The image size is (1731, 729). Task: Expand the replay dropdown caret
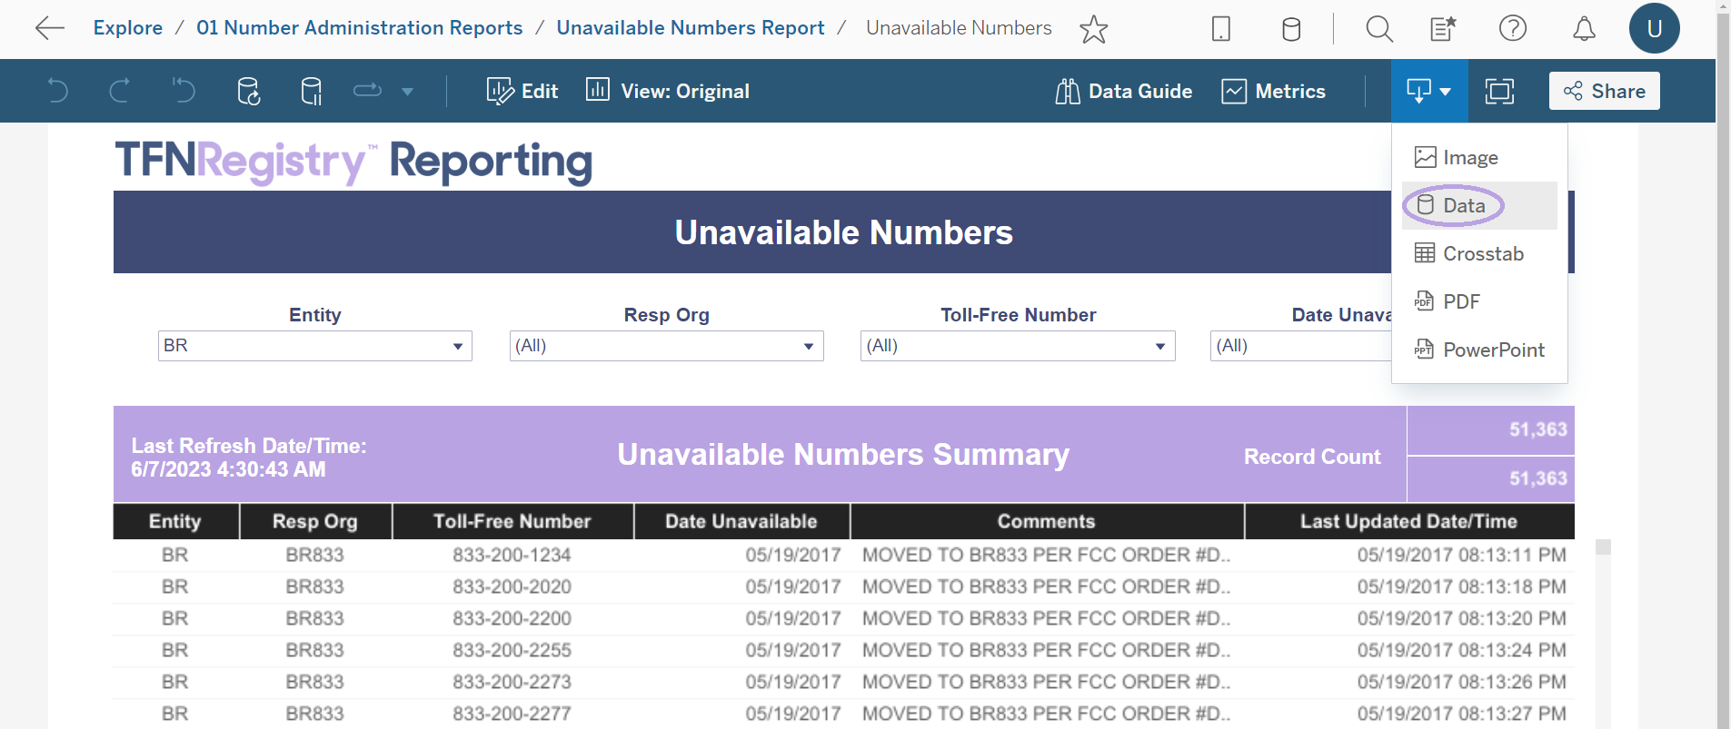coord(407,91)
